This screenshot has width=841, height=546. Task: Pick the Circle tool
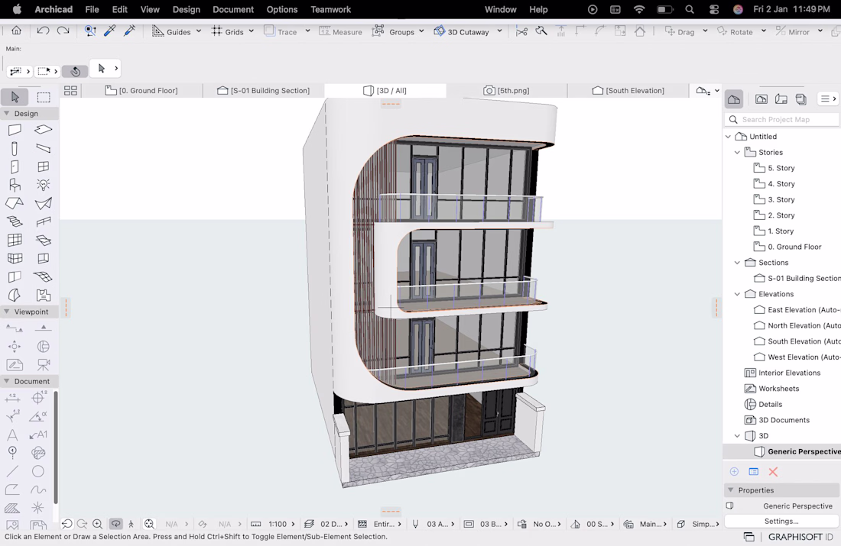(x=37, y=471)
